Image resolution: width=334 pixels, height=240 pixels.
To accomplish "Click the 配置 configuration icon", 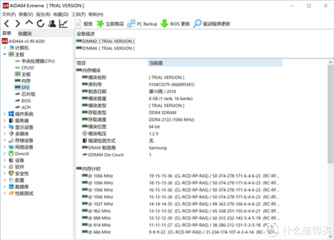I will click(11, 180).
